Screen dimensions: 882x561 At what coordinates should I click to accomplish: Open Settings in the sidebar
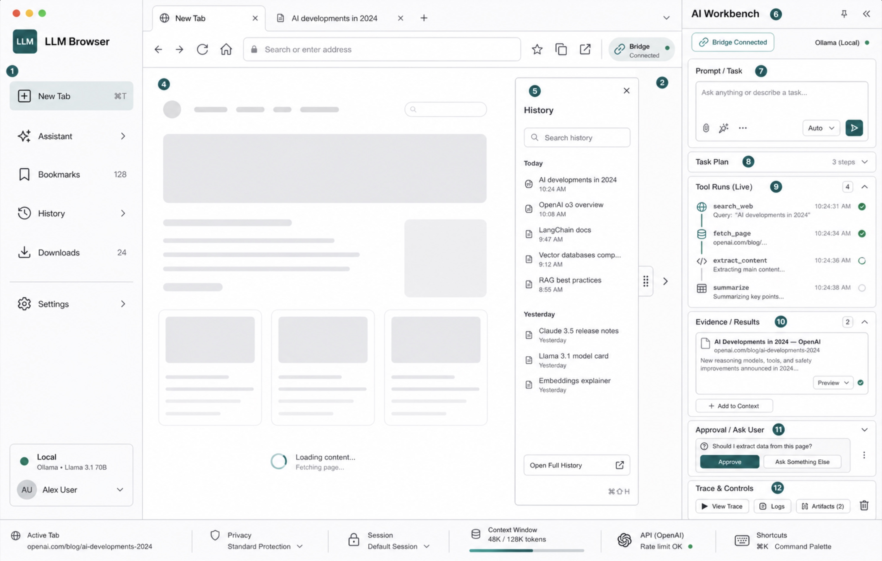pyautogui.click(x=71, y=304)
